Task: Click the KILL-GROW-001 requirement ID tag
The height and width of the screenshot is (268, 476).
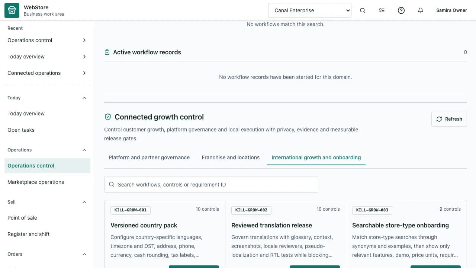Action: pos(131,210)
